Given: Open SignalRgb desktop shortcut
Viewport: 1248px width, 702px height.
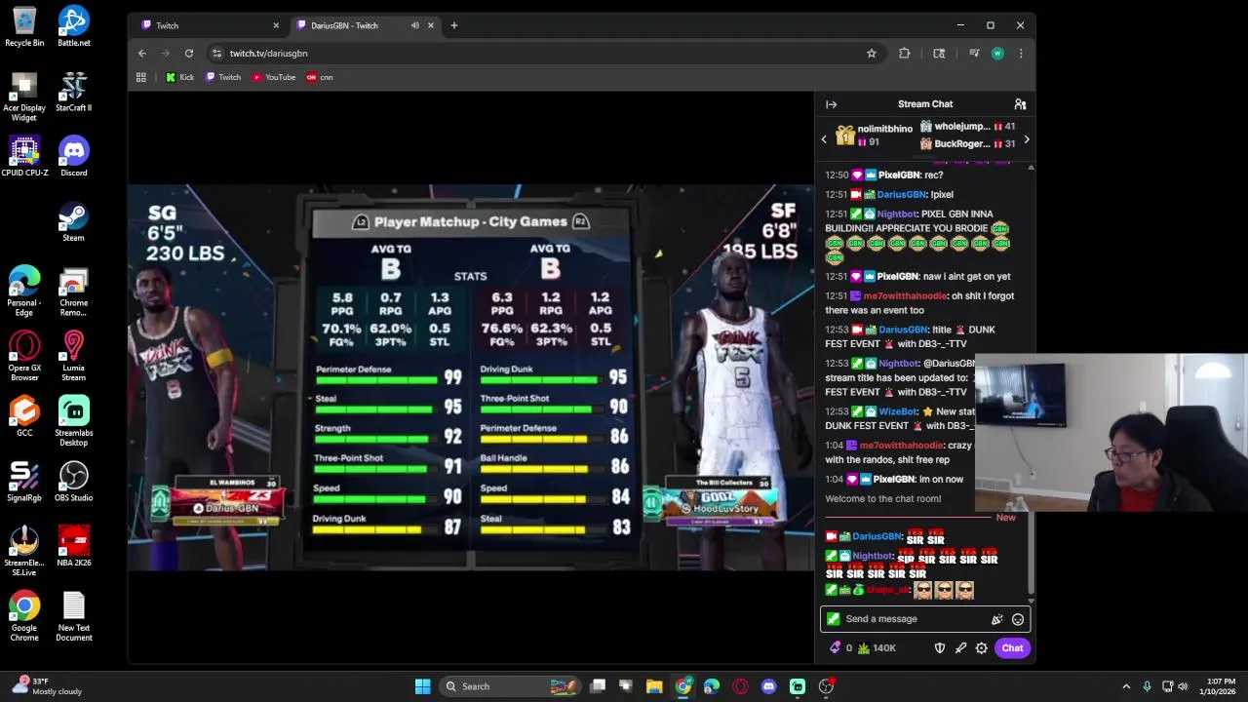Looking at the screenshot, I should [x=24, y=481].
